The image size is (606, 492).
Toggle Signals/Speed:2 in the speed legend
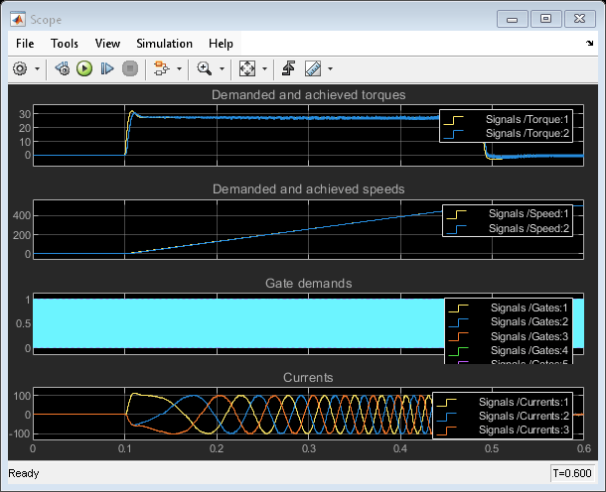pos(530,227)
